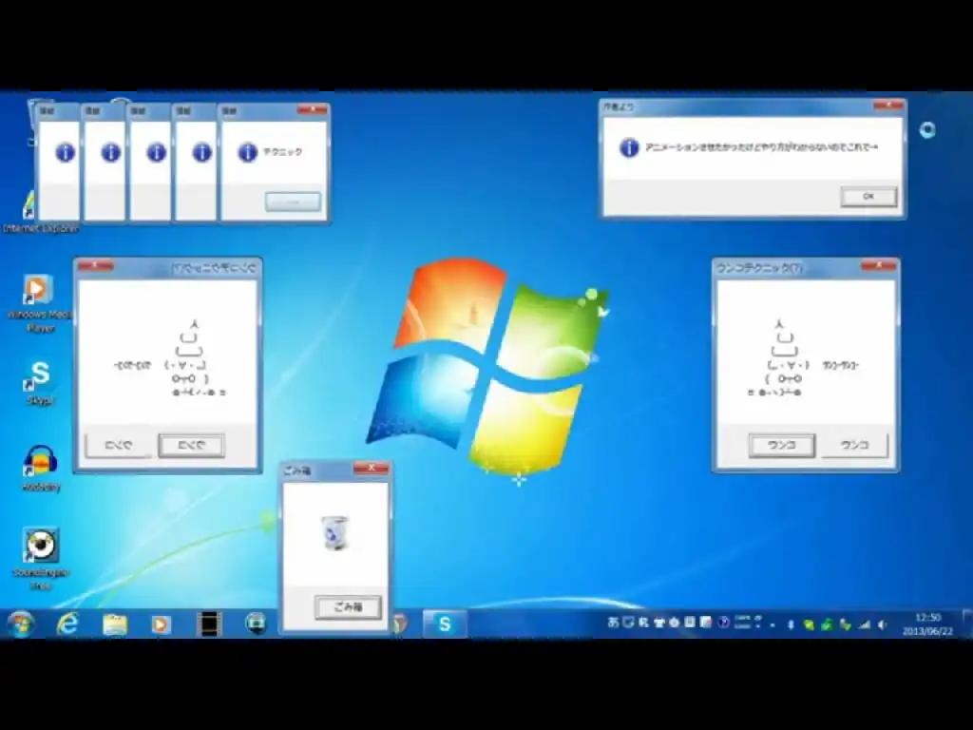Click the アニメーション message text
Screen dimensions: 973x730
point(761,147)
